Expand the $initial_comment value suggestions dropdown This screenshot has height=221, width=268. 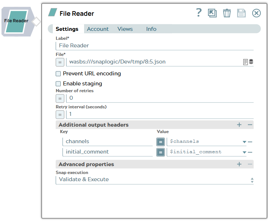coord(244,152)
